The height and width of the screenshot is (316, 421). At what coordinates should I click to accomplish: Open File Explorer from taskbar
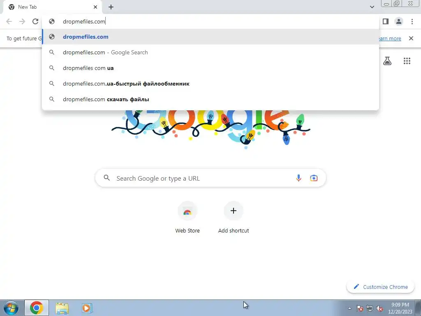[62, 308]
